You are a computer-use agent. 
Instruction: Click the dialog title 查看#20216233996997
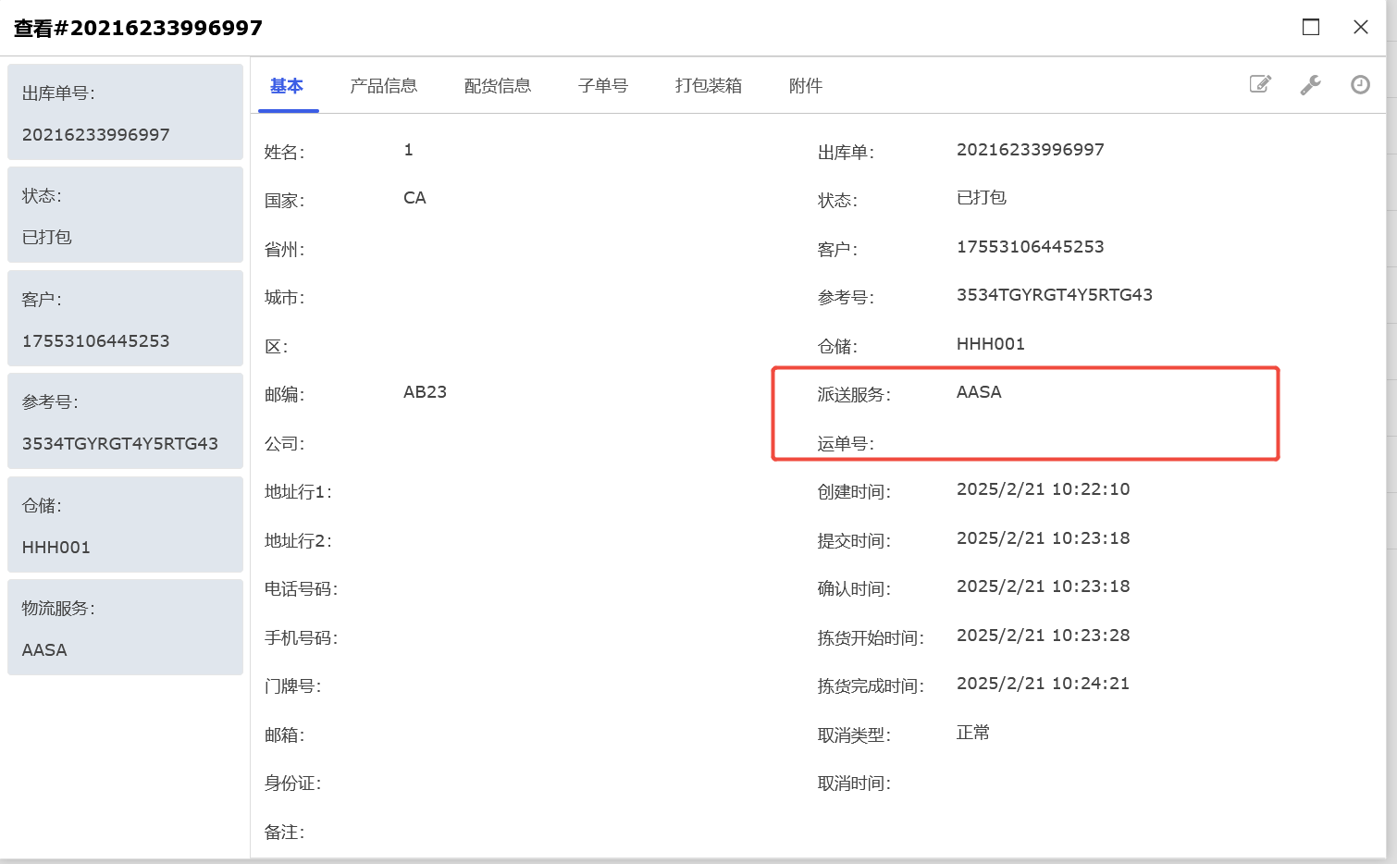pos(138,28)
